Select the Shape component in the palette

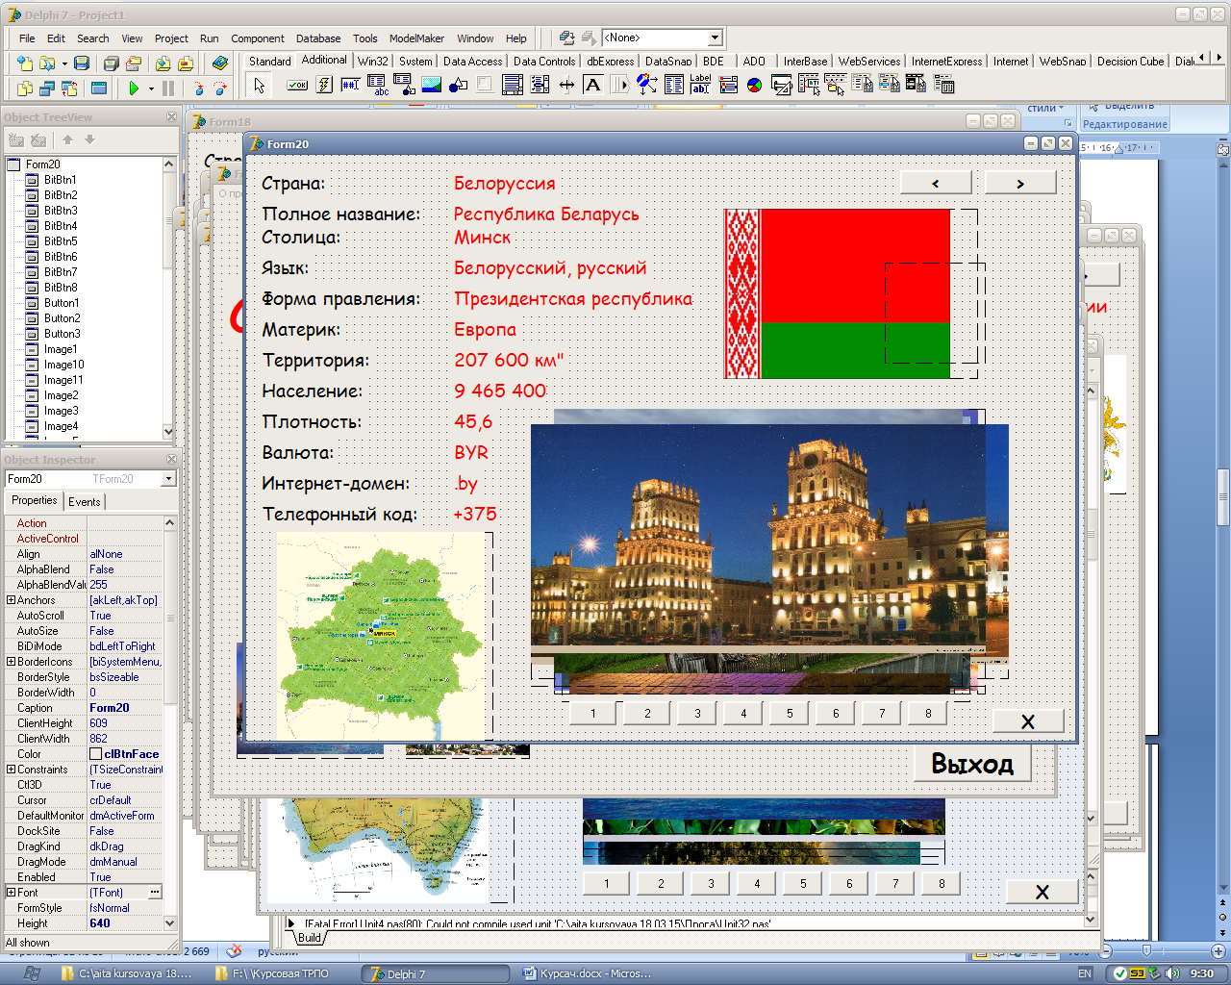pyautogui.click(x=459, y=85)
